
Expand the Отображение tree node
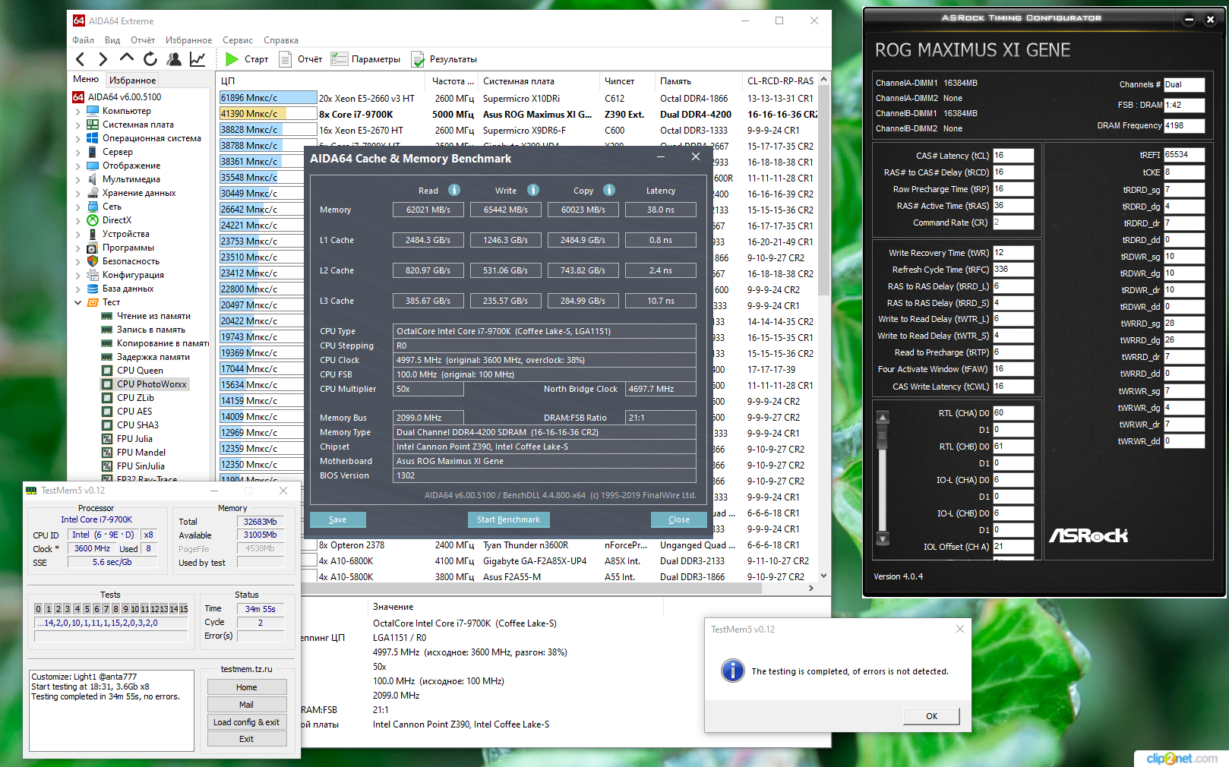pos(77,166)
